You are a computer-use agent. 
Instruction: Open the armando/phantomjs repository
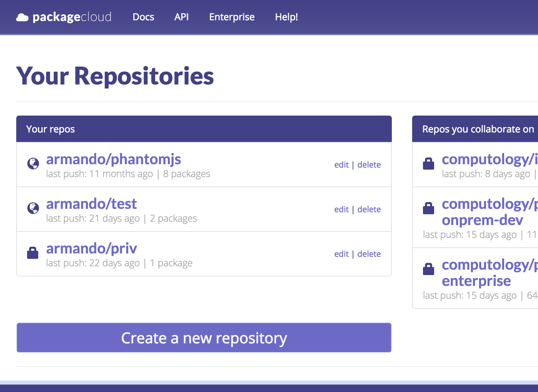point(114,159)
